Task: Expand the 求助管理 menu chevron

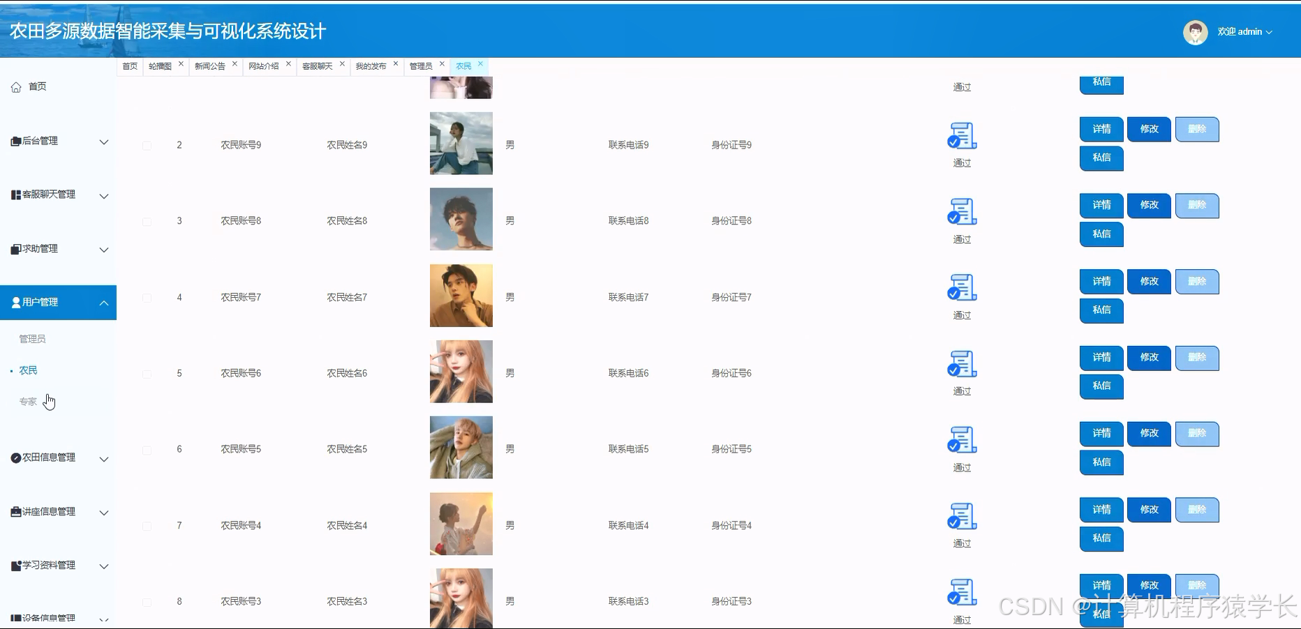Action: tap(104, 250)
